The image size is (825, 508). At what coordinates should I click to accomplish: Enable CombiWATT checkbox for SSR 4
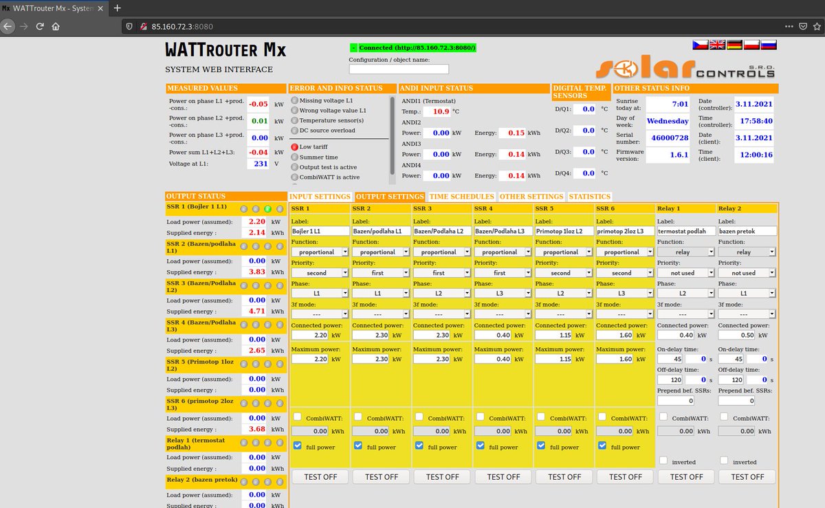coord(480,417)
